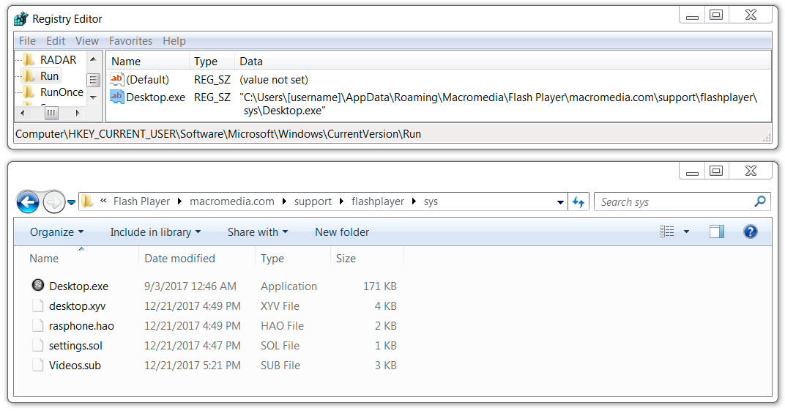The image size is (785, 411).
Task: Click the registry path in the status bar
Action: 218,134
